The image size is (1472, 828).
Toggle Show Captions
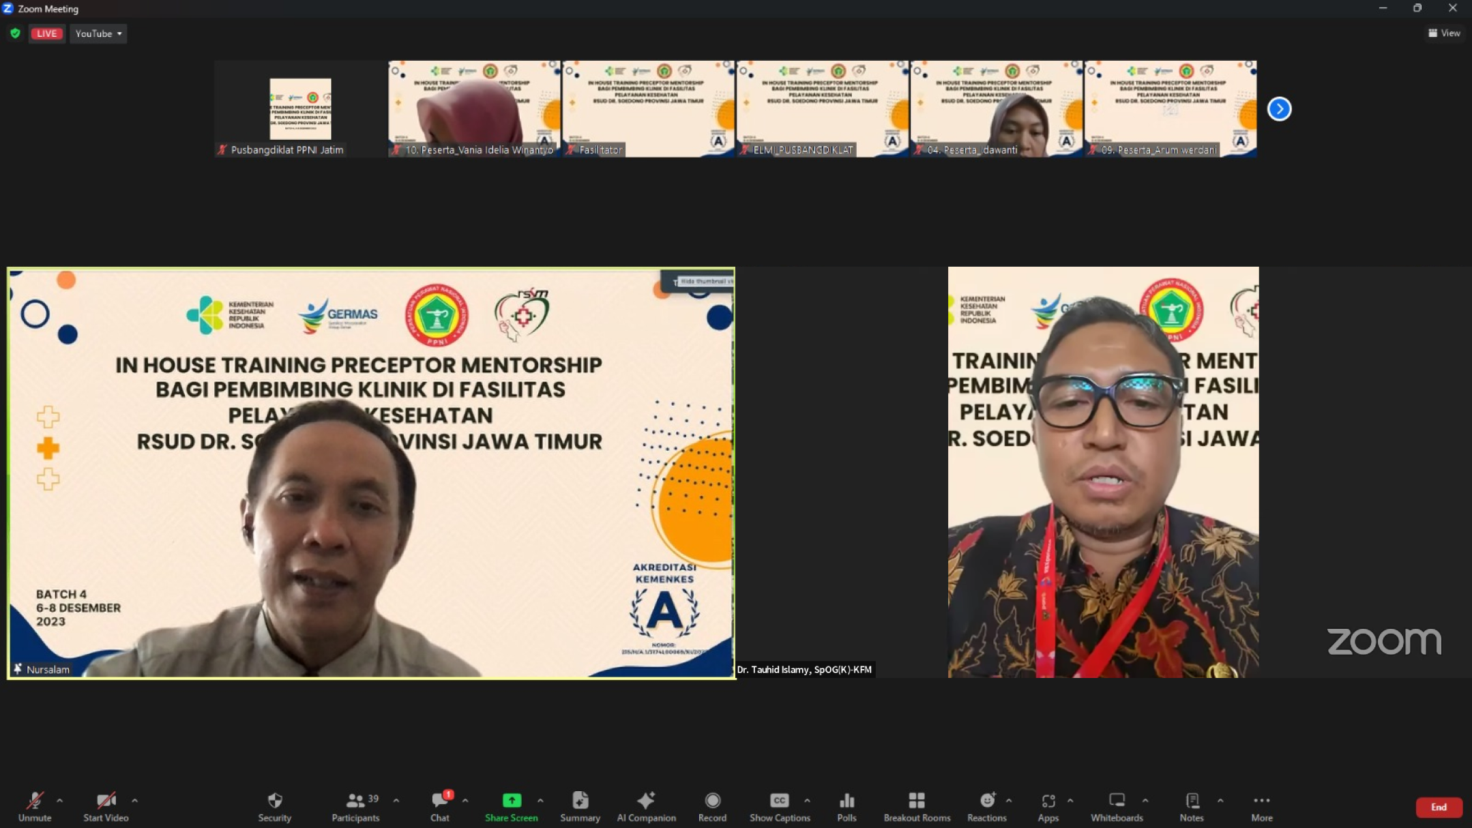[x=779, y=806]
